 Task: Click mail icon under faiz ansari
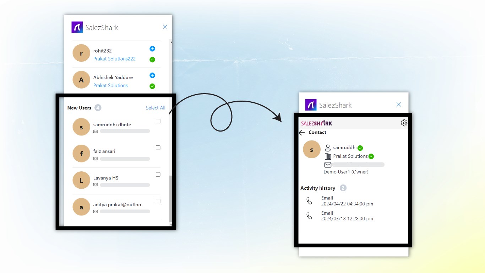[x=95, y=159]
